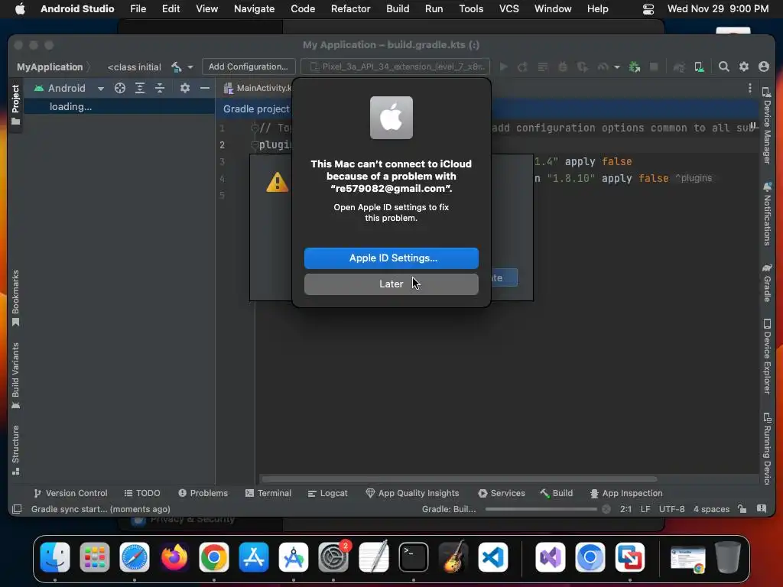Click the Debug app bug icon

coord(563,67)
